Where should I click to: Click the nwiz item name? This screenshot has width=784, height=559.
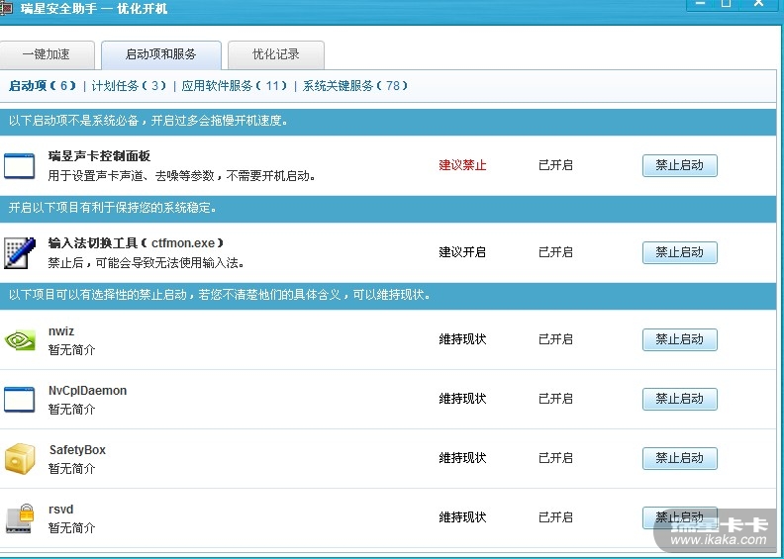click(x=61, y=331)
